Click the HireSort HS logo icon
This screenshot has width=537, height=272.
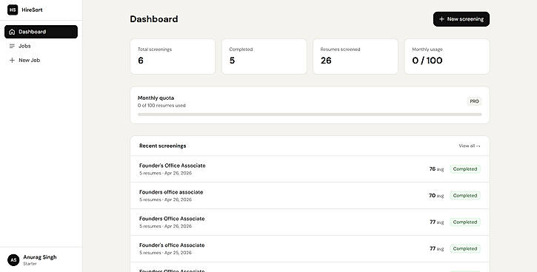click(x=13, y=10)
